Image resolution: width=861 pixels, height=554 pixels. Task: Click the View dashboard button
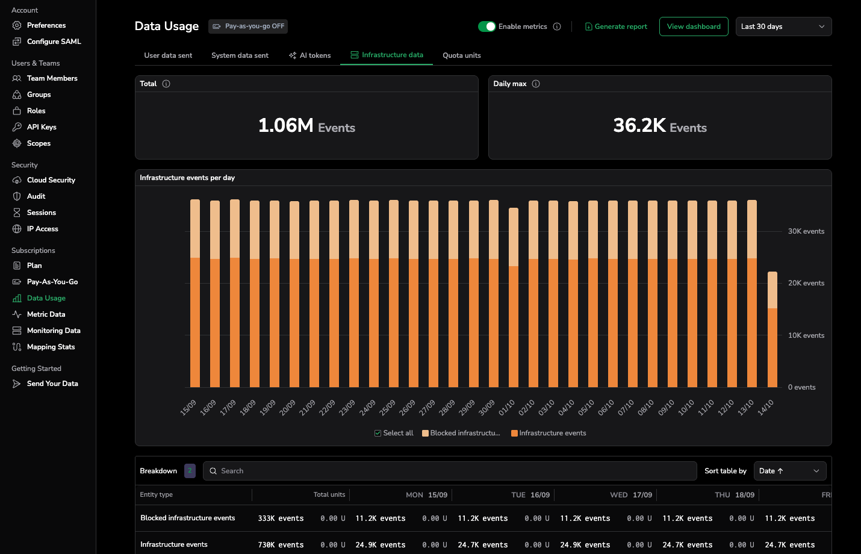(x=694, y=26)
